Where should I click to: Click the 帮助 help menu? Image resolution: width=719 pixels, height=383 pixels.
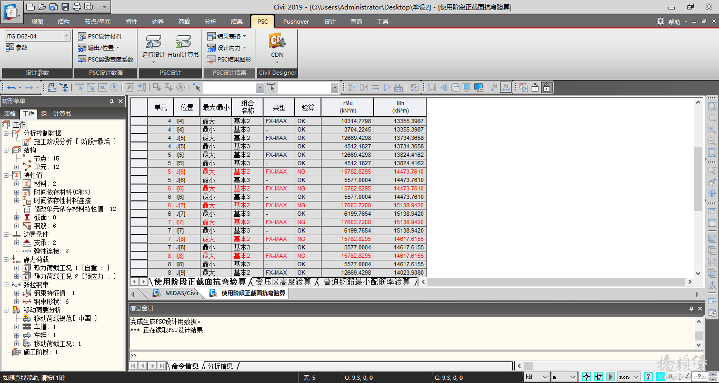pos(674,22)
